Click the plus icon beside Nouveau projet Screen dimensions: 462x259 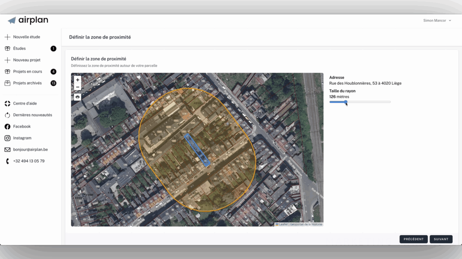coord(7,60)
